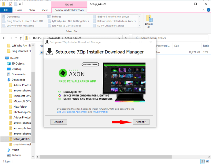Open the New folder tree item
The height and width of the screenshot is (164, 211).
coord(18,107)
